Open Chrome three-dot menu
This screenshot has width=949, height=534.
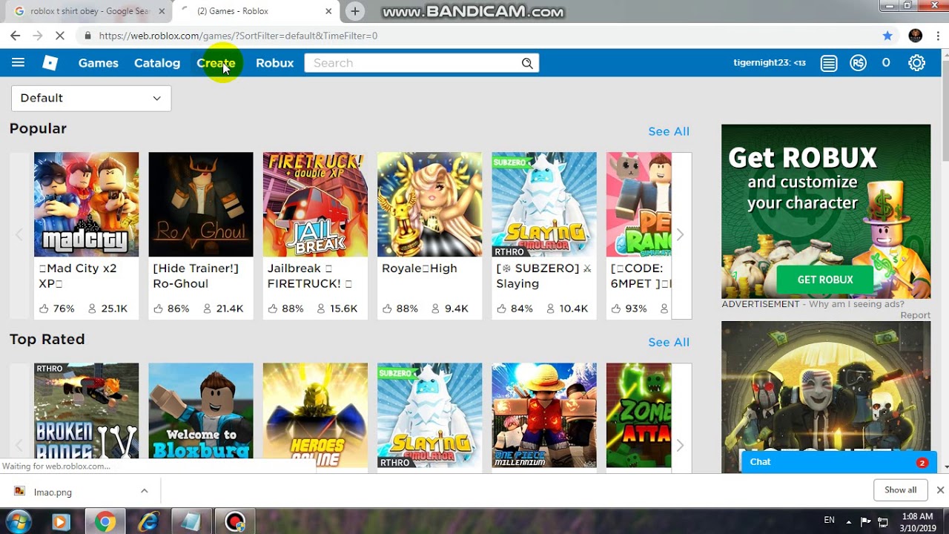[x=937, y=36]
